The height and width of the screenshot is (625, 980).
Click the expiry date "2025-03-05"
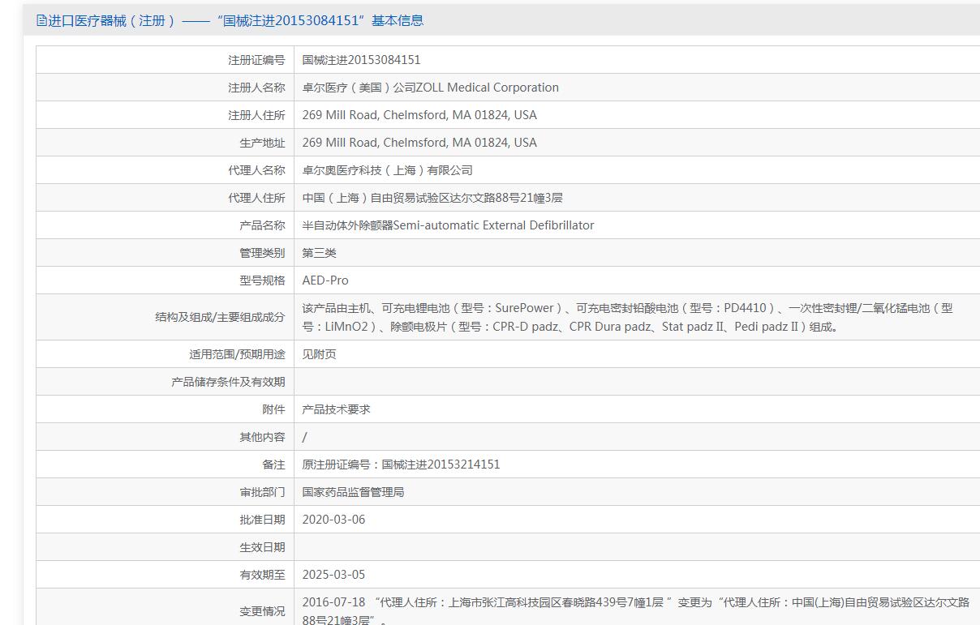(x=333, y=575)
